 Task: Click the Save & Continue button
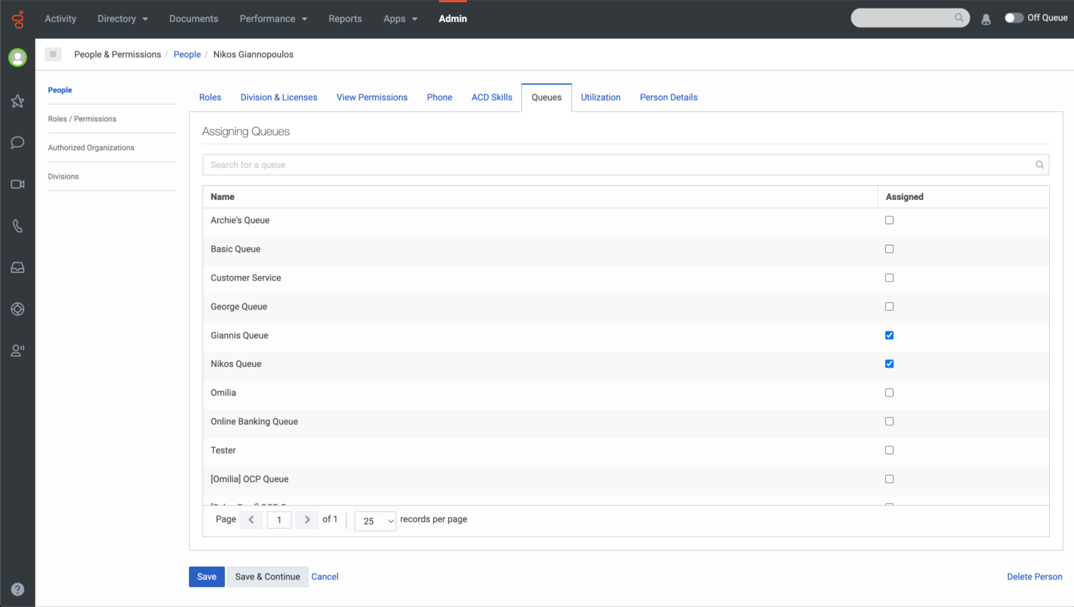(x=267, y=576)
